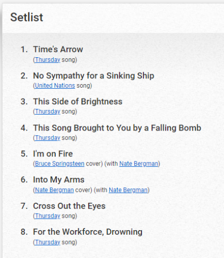Open the Nate Bergman cover artist link

click(x=54, y=190)
